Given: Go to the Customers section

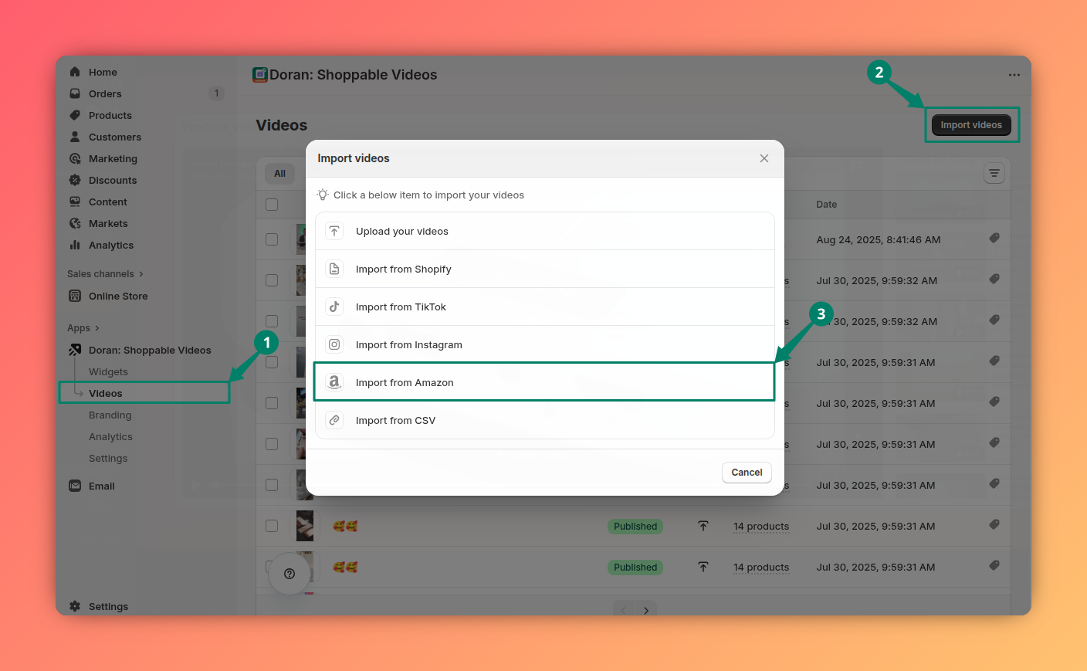Looking at the screenshot, I should pos(114,137).
